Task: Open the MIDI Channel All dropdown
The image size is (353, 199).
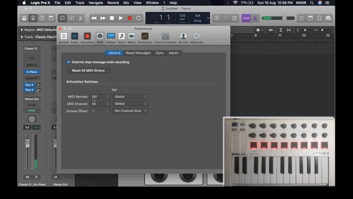Action: (x=100, y=104)
